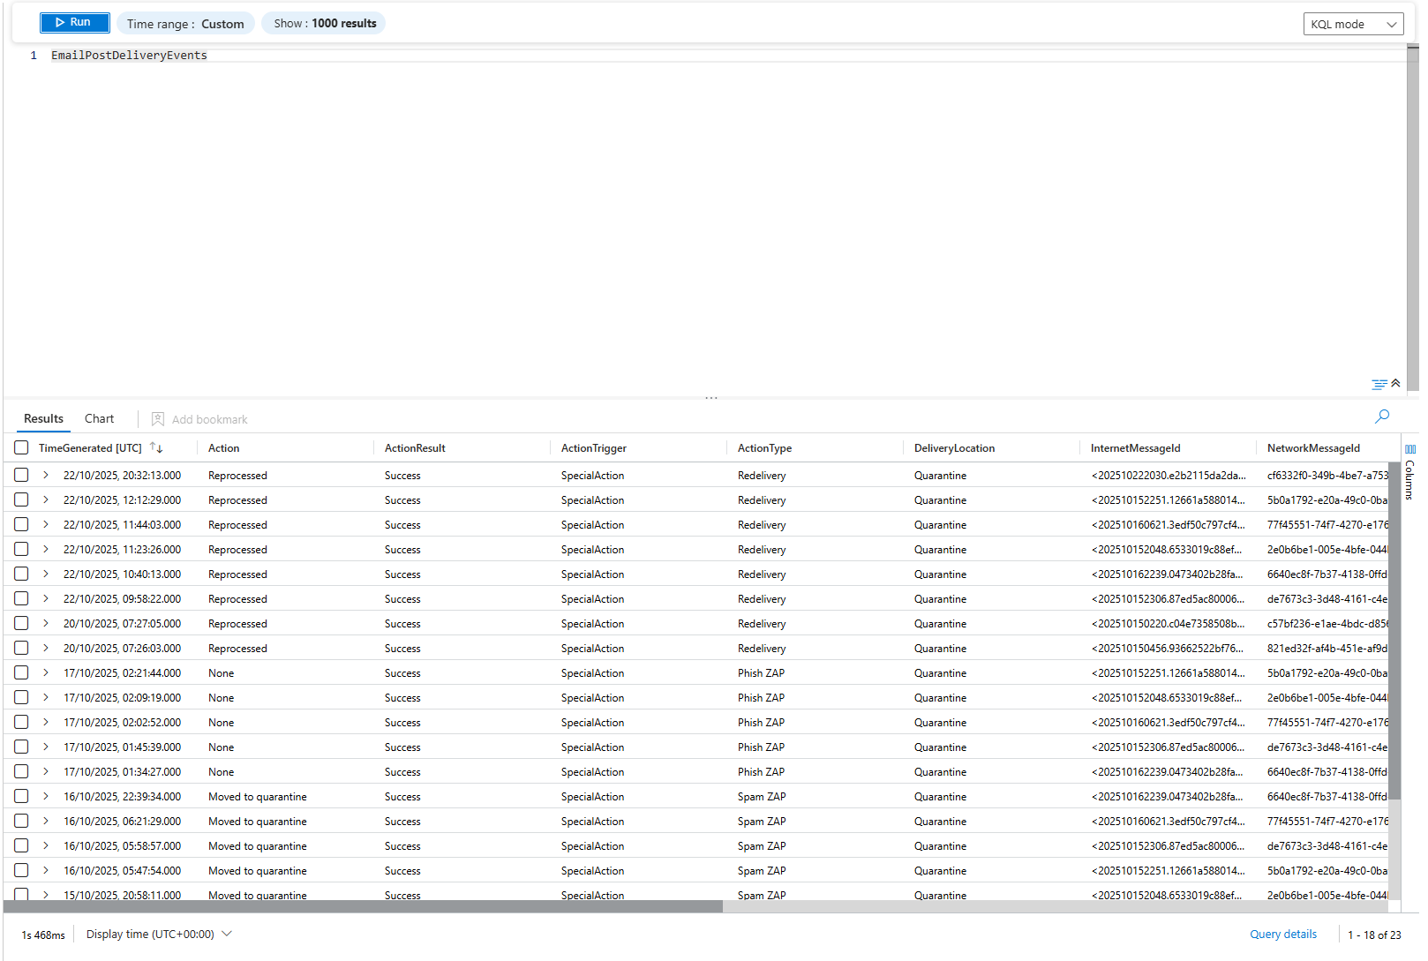Click the Run play button
The image size is (1428, 961).
(x=75, y=23)
